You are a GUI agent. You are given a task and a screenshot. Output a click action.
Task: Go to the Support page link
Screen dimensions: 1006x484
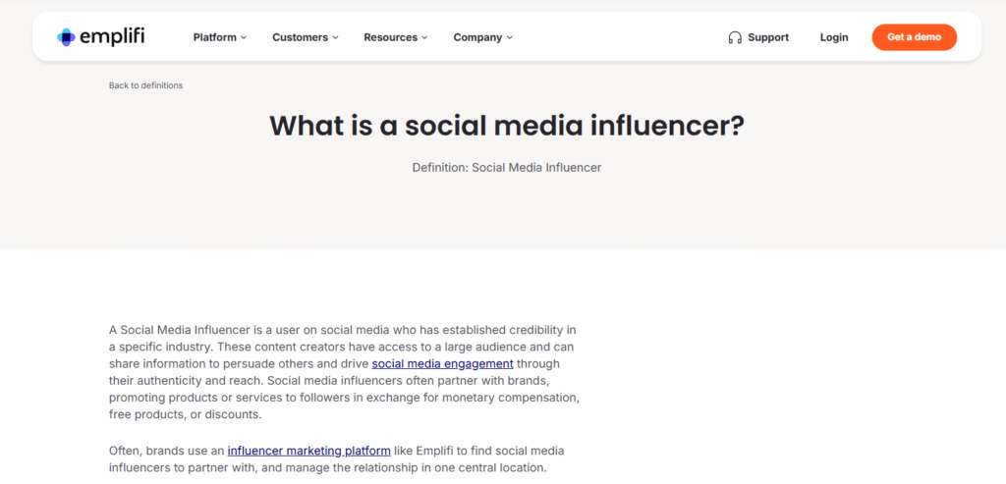767,37
